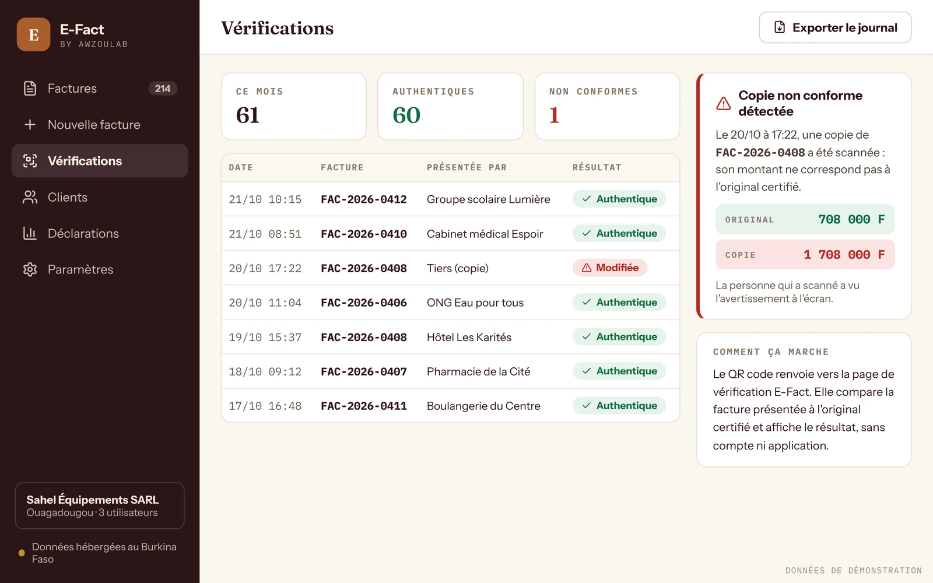This screenshot has height=583, width=933.
Task: Open the Déclarations section
Action: [100, 233]
